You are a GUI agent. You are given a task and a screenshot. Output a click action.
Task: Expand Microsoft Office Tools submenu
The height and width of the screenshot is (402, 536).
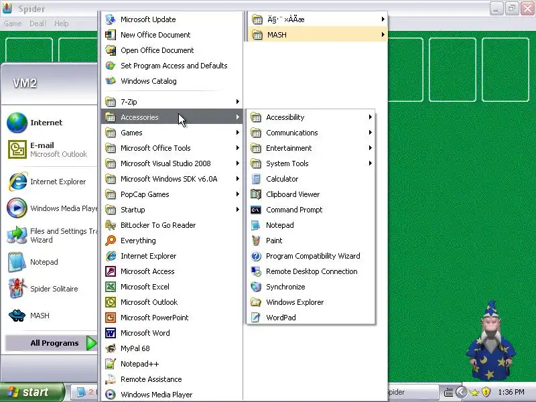tap(172, 147)
